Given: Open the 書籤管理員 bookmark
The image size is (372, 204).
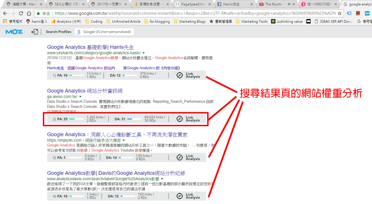Looking at the screenshot, I should coord(220,21).
